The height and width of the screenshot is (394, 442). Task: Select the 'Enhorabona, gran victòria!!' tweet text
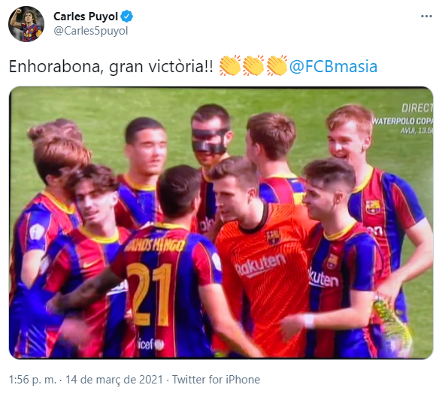tap(111, 67)
